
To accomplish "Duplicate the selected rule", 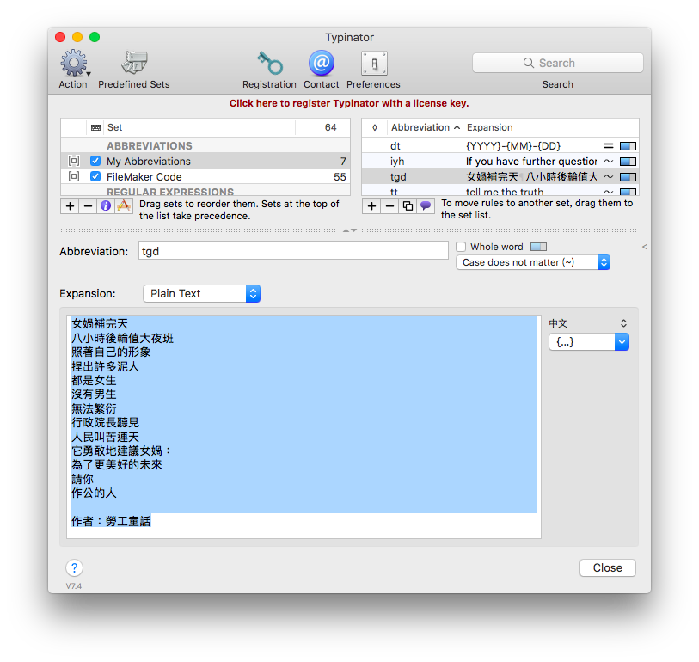I will click(x=408, y=206).
